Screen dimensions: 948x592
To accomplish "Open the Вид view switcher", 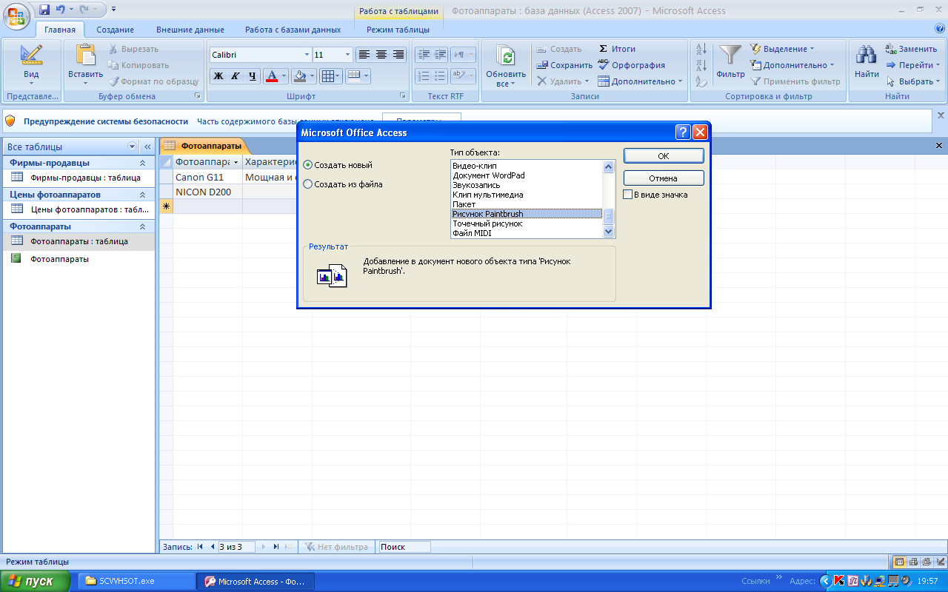I will (x=31, y=65).
